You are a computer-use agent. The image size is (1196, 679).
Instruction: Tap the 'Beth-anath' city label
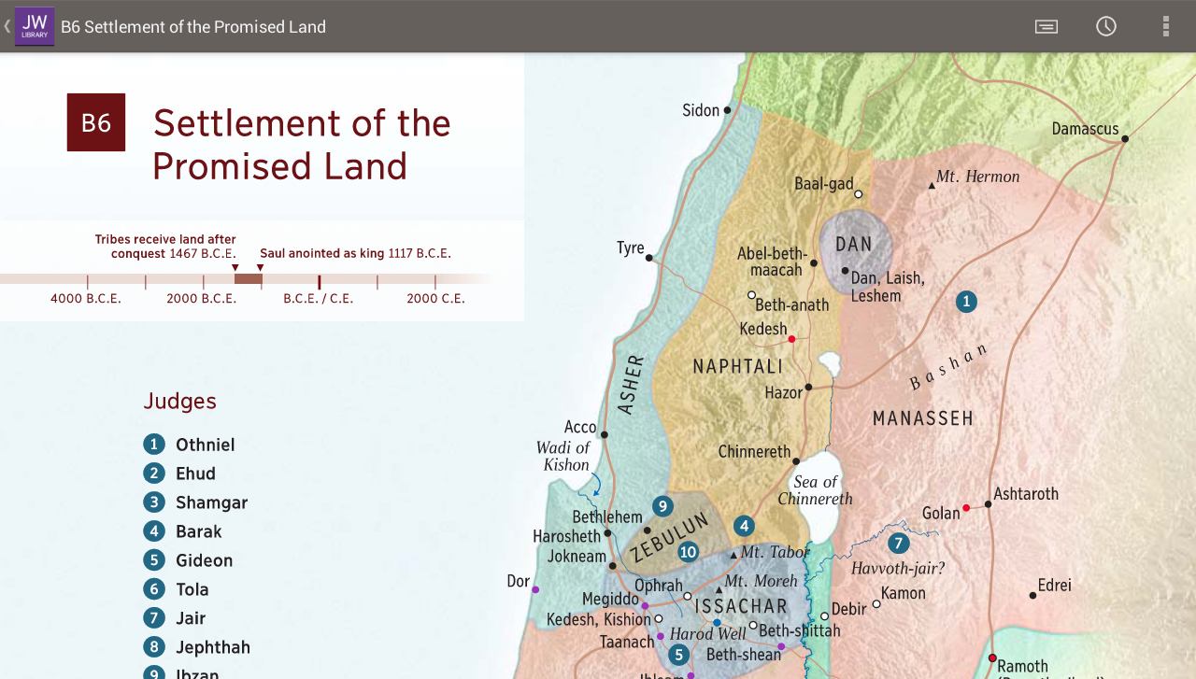[792, 304]
